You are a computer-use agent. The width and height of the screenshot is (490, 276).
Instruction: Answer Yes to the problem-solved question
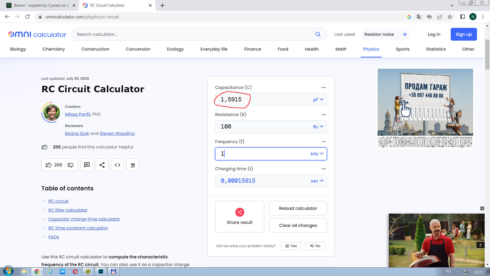point(291,246)
